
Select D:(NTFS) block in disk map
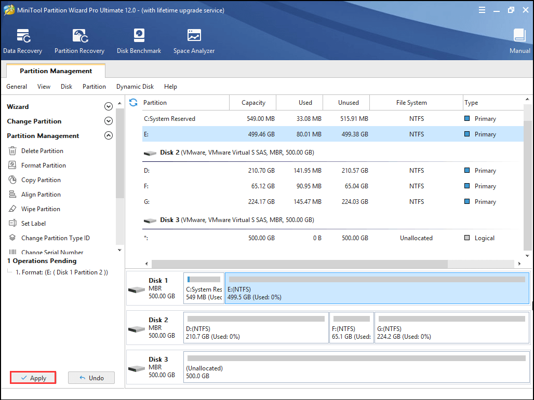coord(256,327)
